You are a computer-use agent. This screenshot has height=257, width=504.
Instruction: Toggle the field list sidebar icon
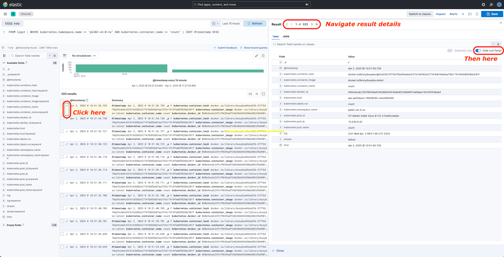tap(5, 56)
